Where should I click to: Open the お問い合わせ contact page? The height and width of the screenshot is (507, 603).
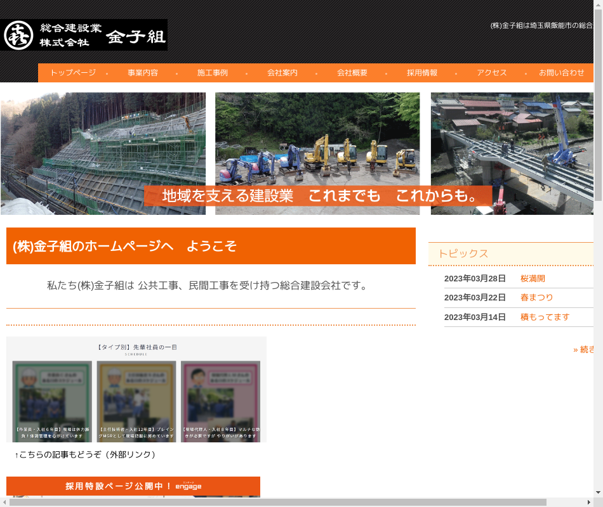pos(562,73)
